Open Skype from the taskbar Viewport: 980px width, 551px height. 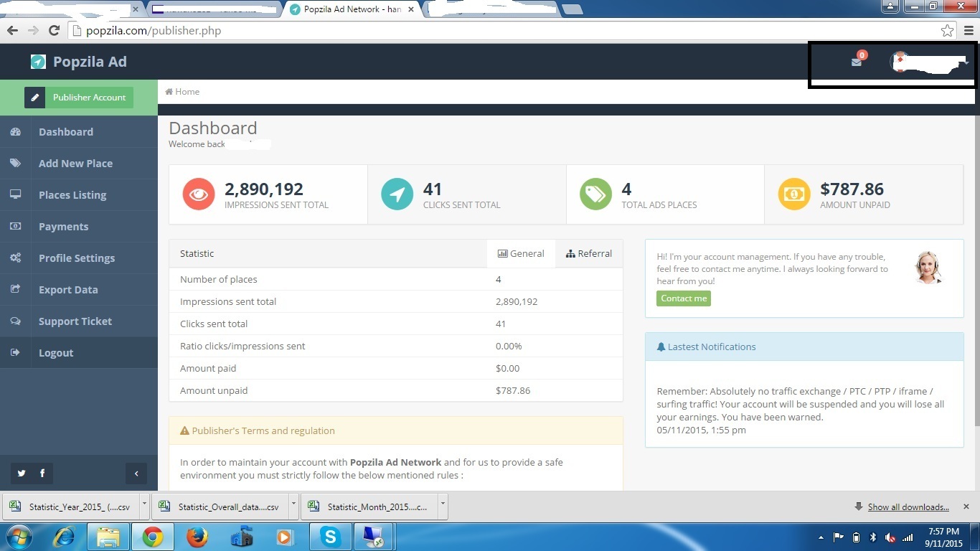tap(330, 537)
